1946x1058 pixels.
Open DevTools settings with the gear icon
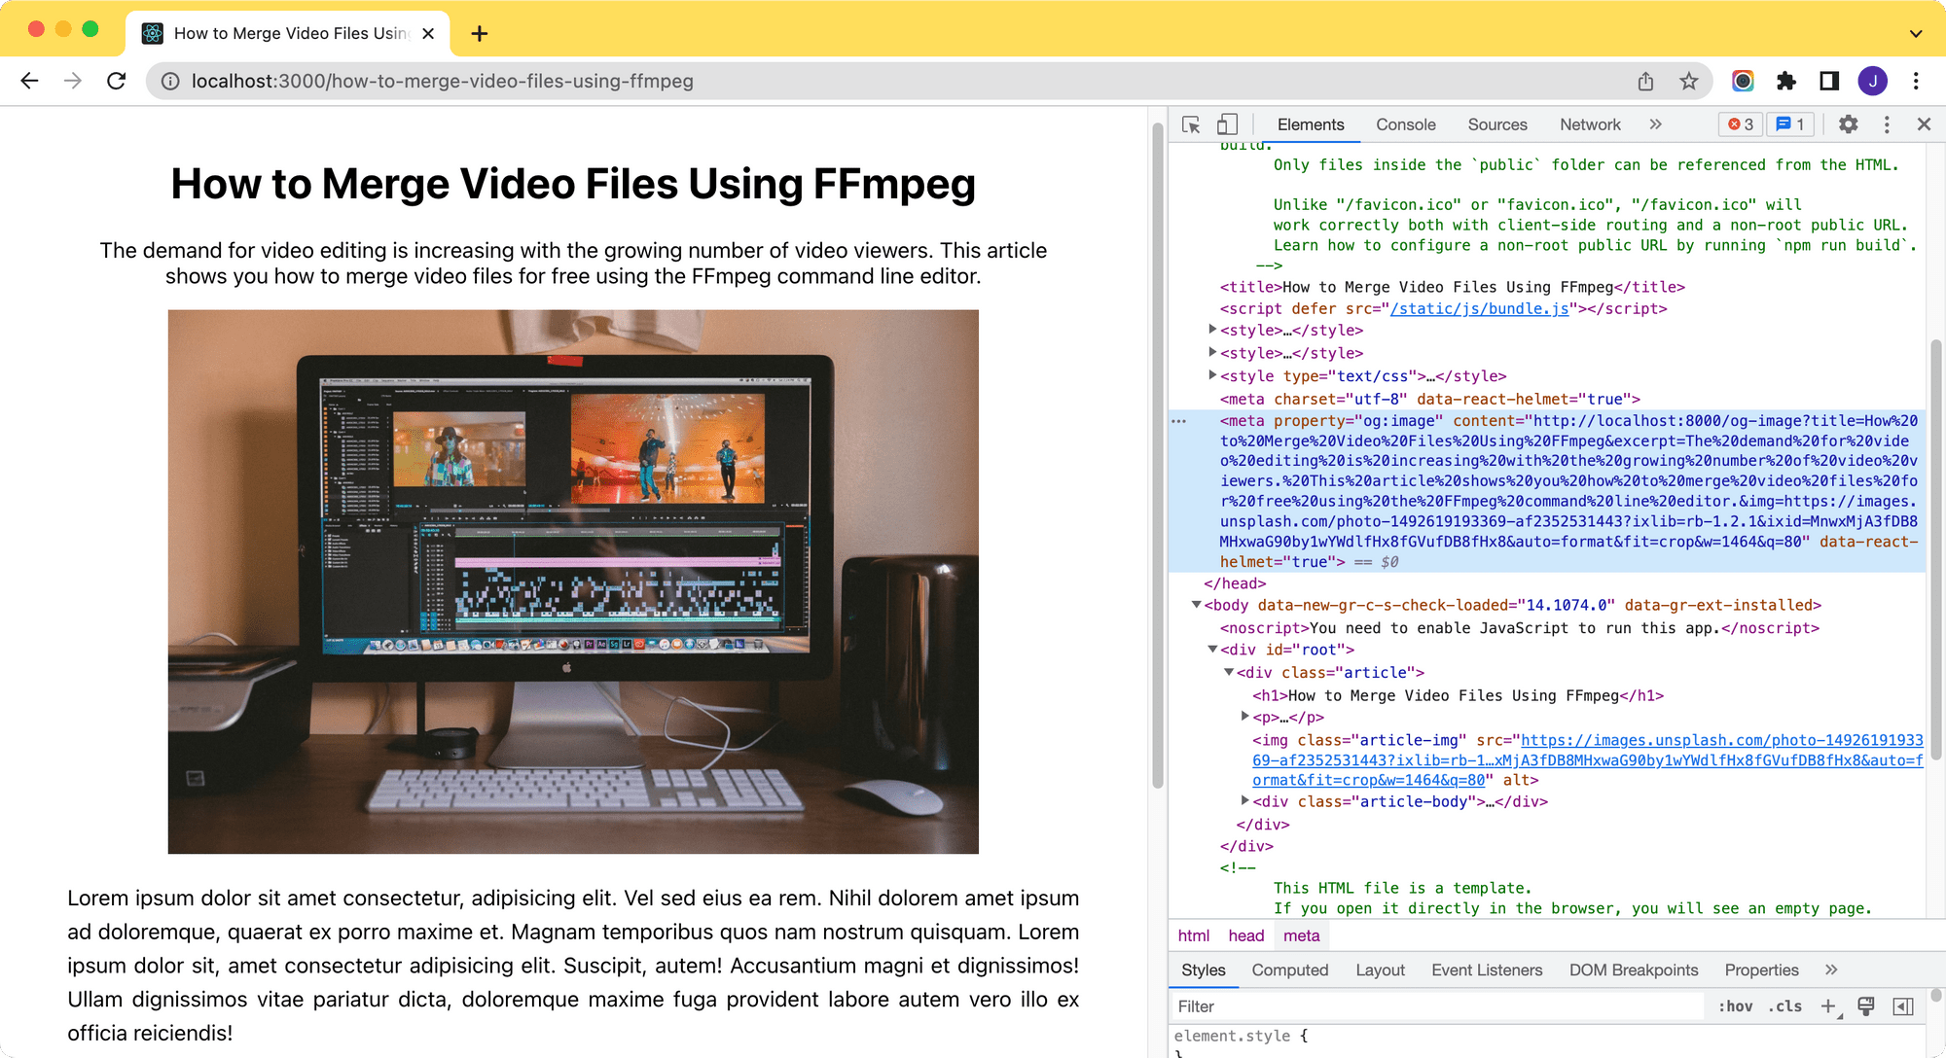pyautogui.click(x=1848, y=124)
